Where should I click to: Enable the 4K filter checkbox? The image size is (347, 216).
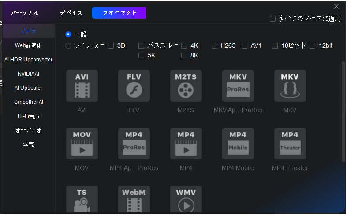click(x=184, y=45)
